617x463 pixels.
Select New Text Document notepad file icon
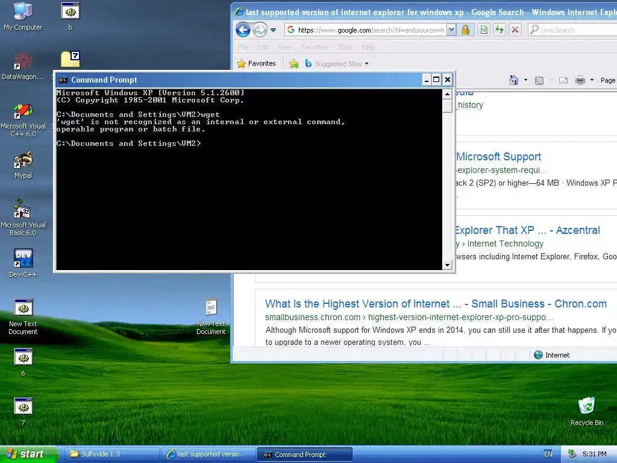click(211, 317)
